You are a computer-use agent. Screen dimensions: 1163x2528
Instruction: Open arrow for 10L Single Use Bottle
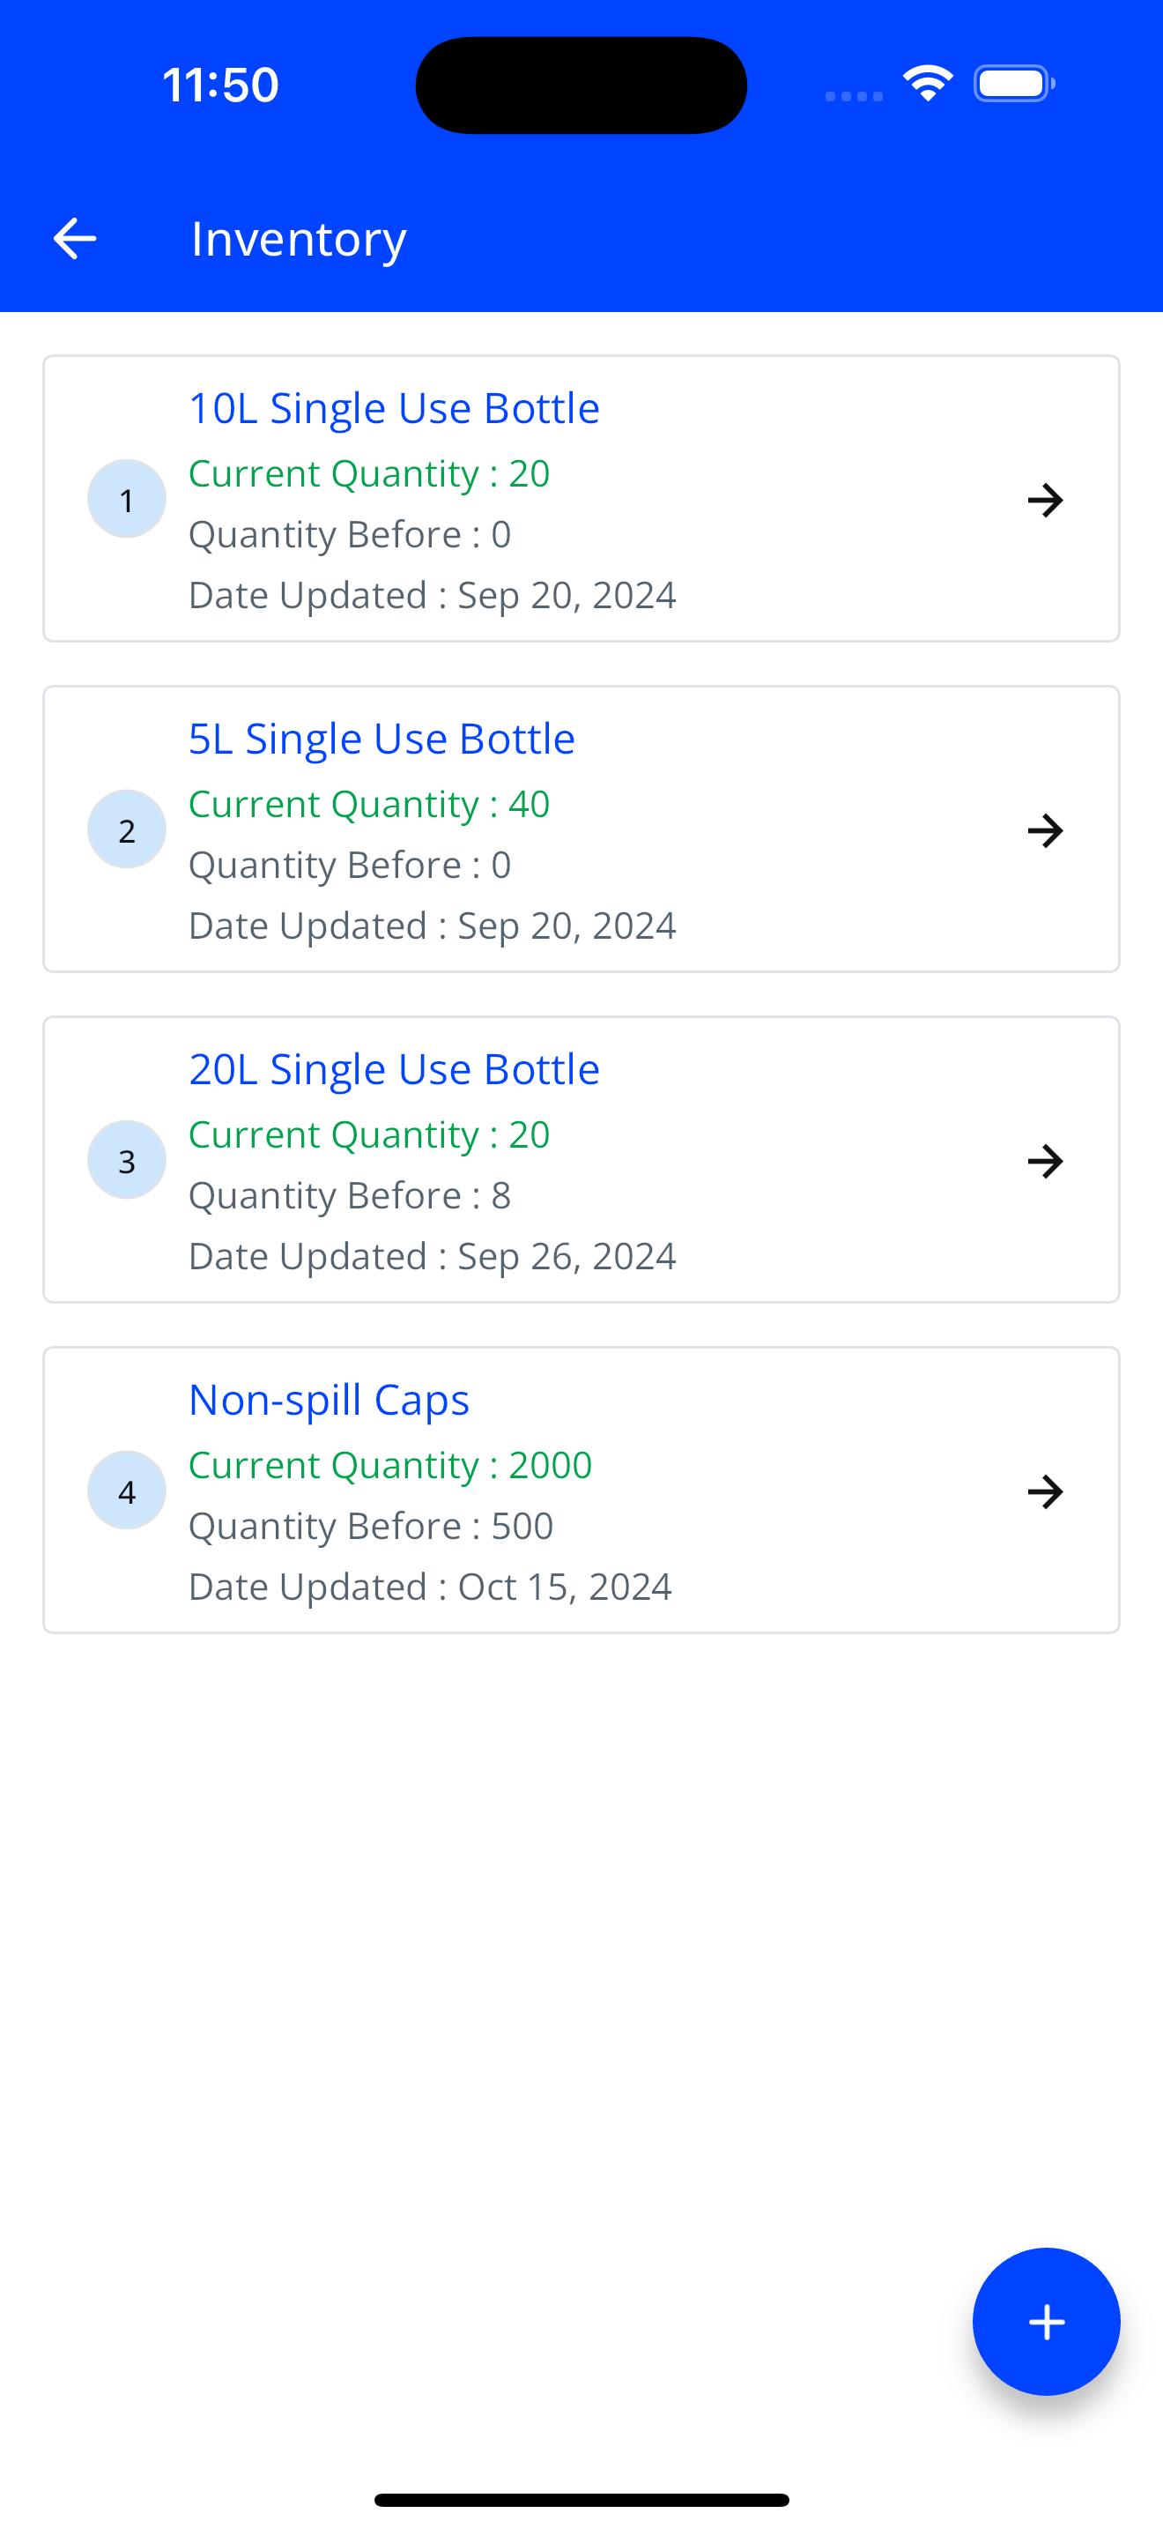pos(1045,501)
